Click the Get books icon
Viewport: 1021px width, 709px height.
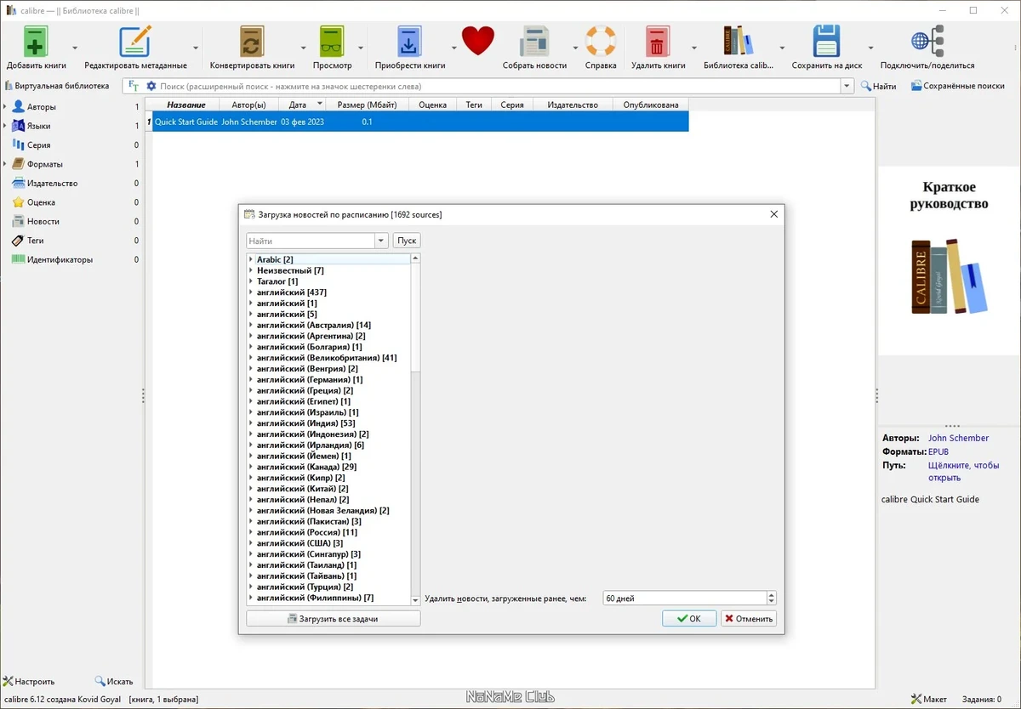409,41
